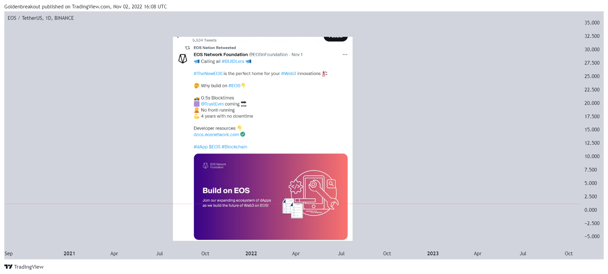
Task: Click the #TheNewEOS hashtag
Action: tap(208, 74)
